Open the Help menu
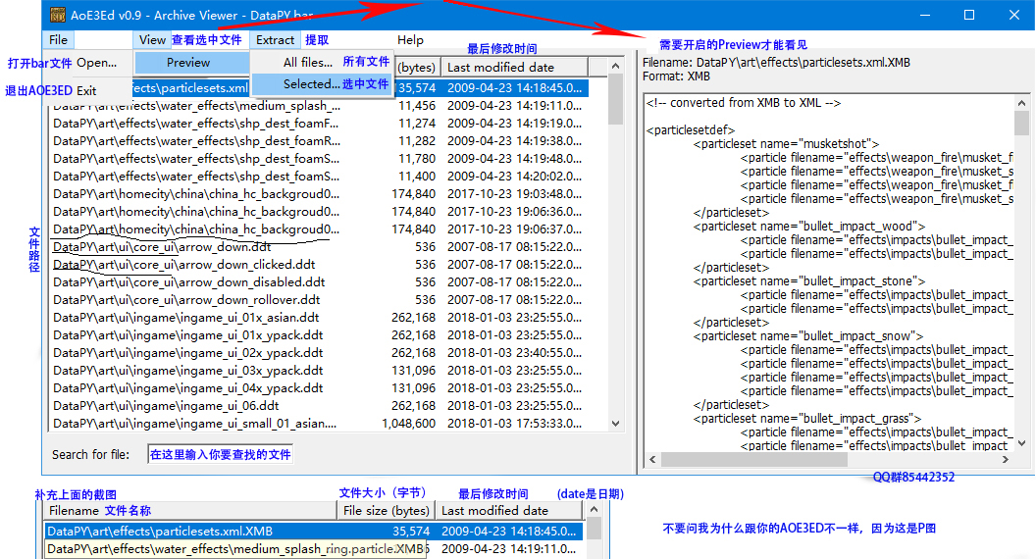 tap(410, 39)
